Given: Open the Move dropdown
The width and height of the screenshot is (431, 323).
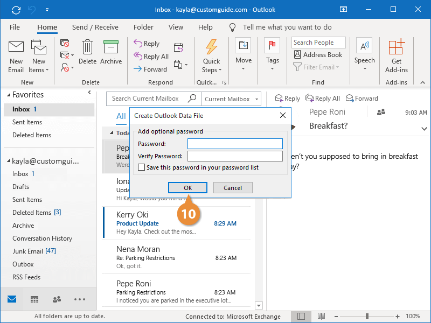Looking at the screenshot, I should pyautogui.click(x=244, y=54).
